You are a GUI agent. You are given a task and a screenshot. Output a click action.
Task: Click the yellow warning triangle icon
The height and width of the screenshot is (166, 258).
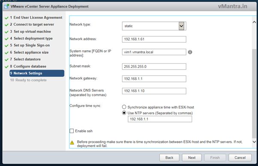(x=72, y=143)
